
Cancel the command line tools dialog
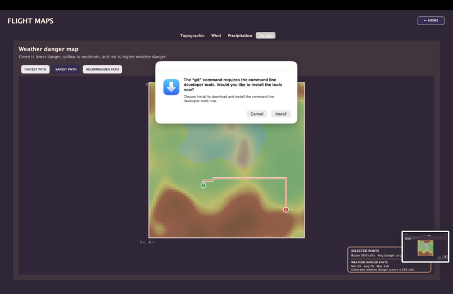click(256, 114)
